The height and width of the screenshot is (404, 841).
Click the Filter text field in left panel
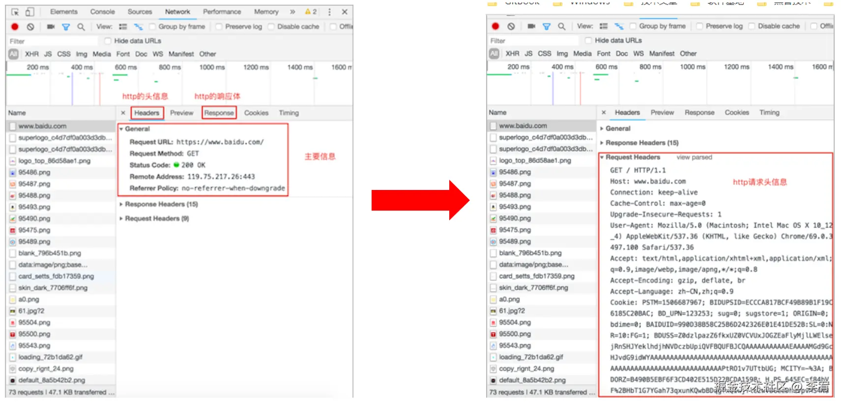53,41
